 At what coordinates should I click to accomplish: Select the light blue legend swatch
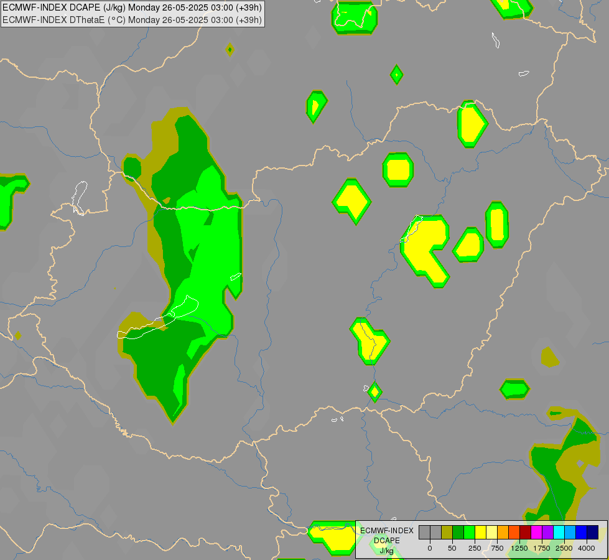570,532
